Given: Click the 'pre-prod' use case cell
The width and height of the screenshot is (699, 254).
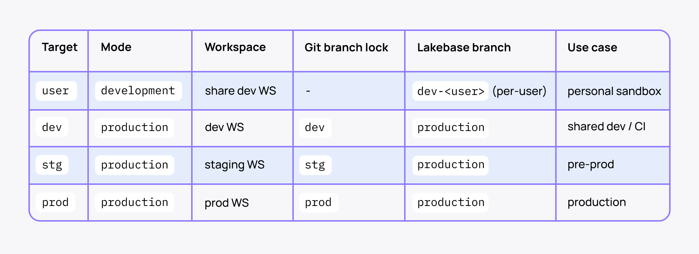Looking at the screenshot, I should coord(591,165).
